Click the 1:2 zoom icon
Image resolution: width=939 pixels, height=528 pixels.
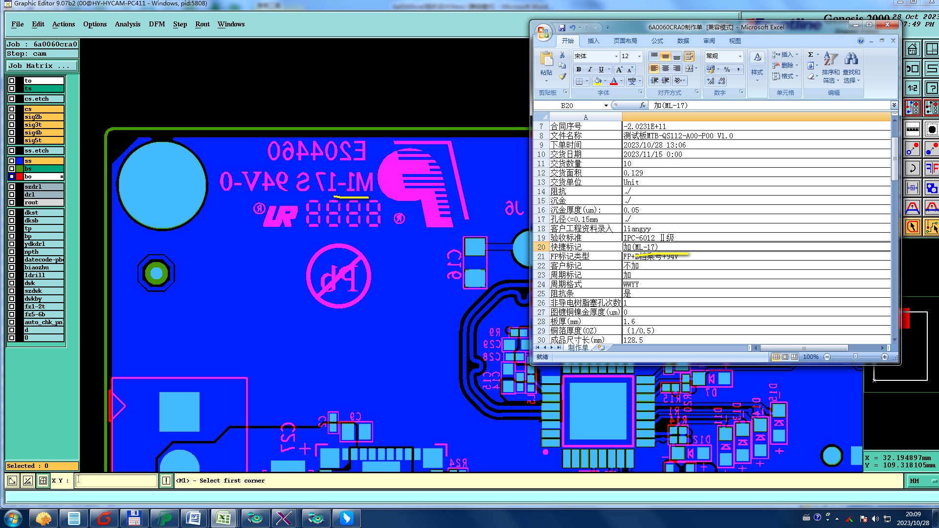(x=913, y=88)
